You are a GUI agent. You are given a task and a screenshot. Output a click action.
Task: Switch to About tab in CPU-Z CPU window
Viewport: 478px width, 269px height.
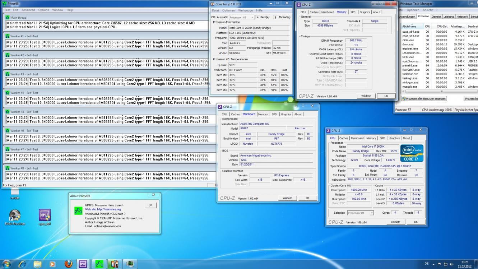(x=406, y=138)
